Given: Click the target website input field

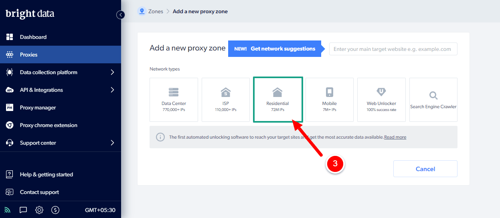Looking at the screenshot, I should 393,49.
